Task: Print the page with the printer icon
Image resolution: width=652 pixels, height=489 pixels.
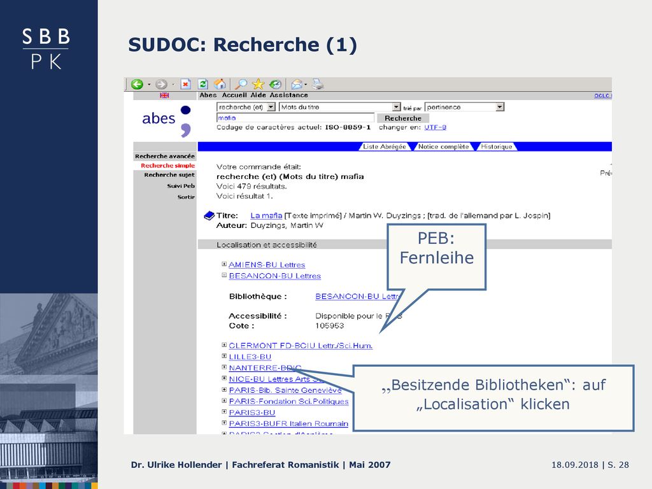Action: 318,85
